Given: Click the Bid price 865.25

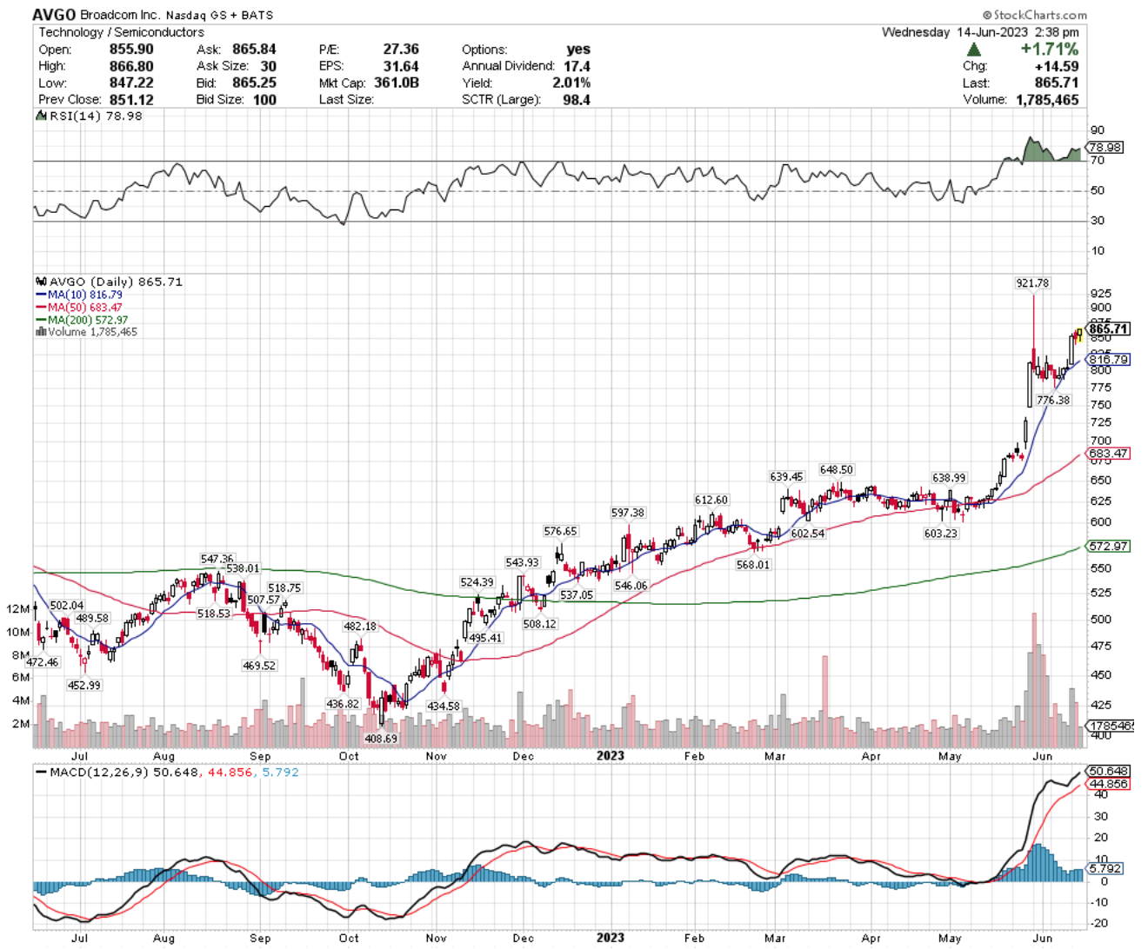Looking at the screenshot, I should click(x=254, y=83).
